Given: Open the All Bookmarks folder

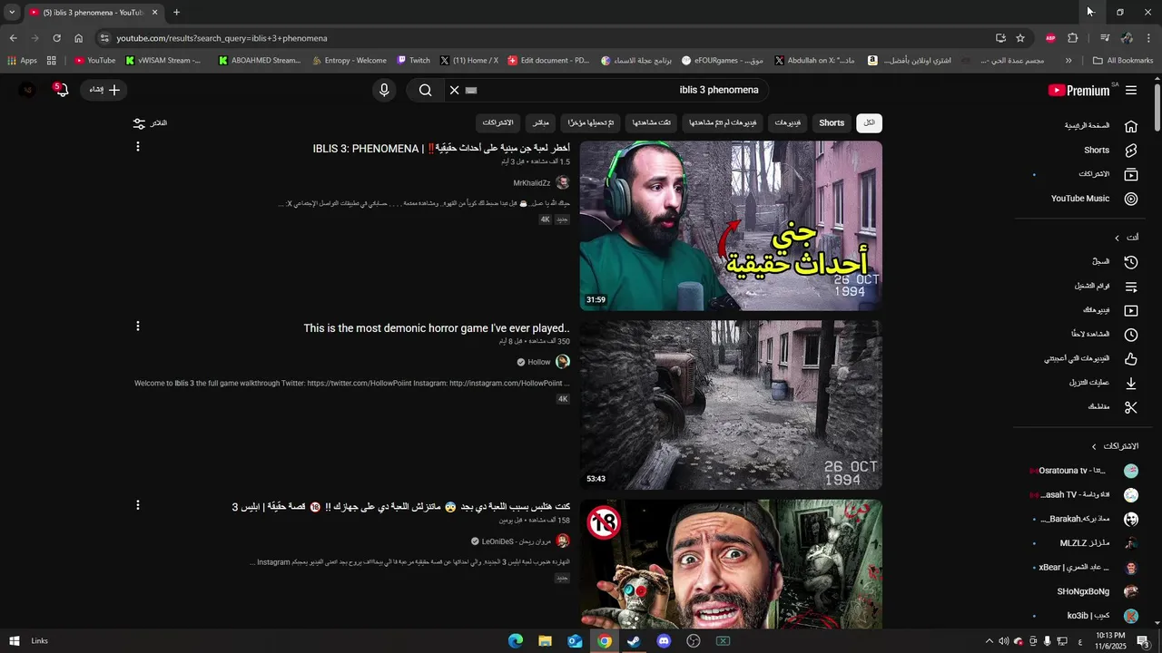Looking at the screenshot, I should click(x=1124, y=61).
